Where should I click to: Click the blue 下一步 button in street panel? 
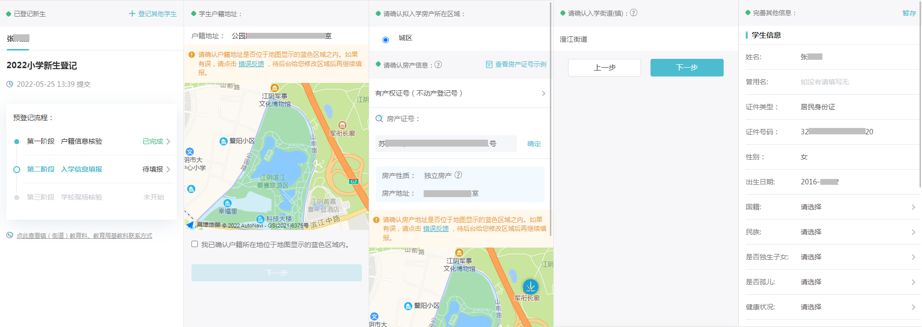pos(687,68)
